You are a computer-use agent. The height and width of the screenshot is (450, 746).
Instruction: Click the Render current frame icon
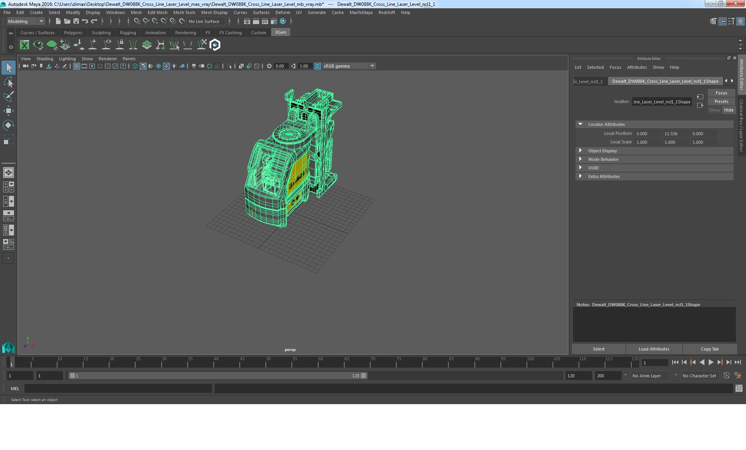coord(256,21)
